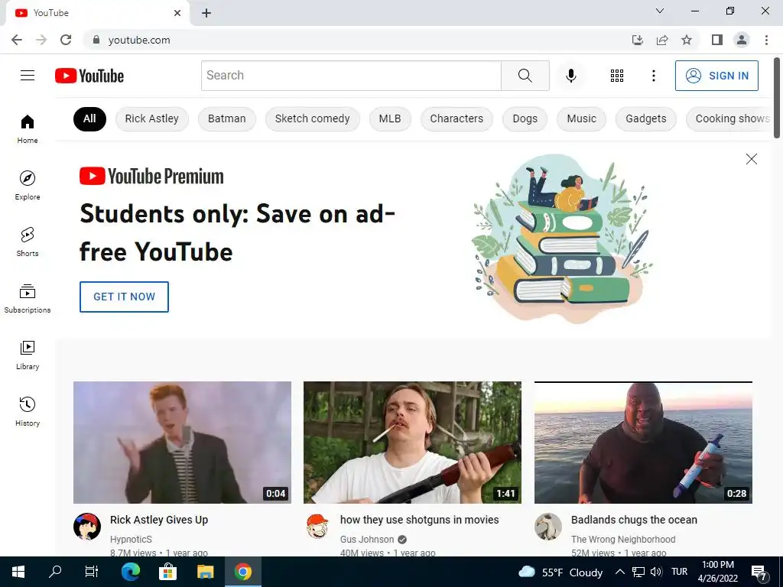Click 'Rick Astley Gives Up' title
The width and height of the screenshot is (783, 587).
(x=159, y=520)
